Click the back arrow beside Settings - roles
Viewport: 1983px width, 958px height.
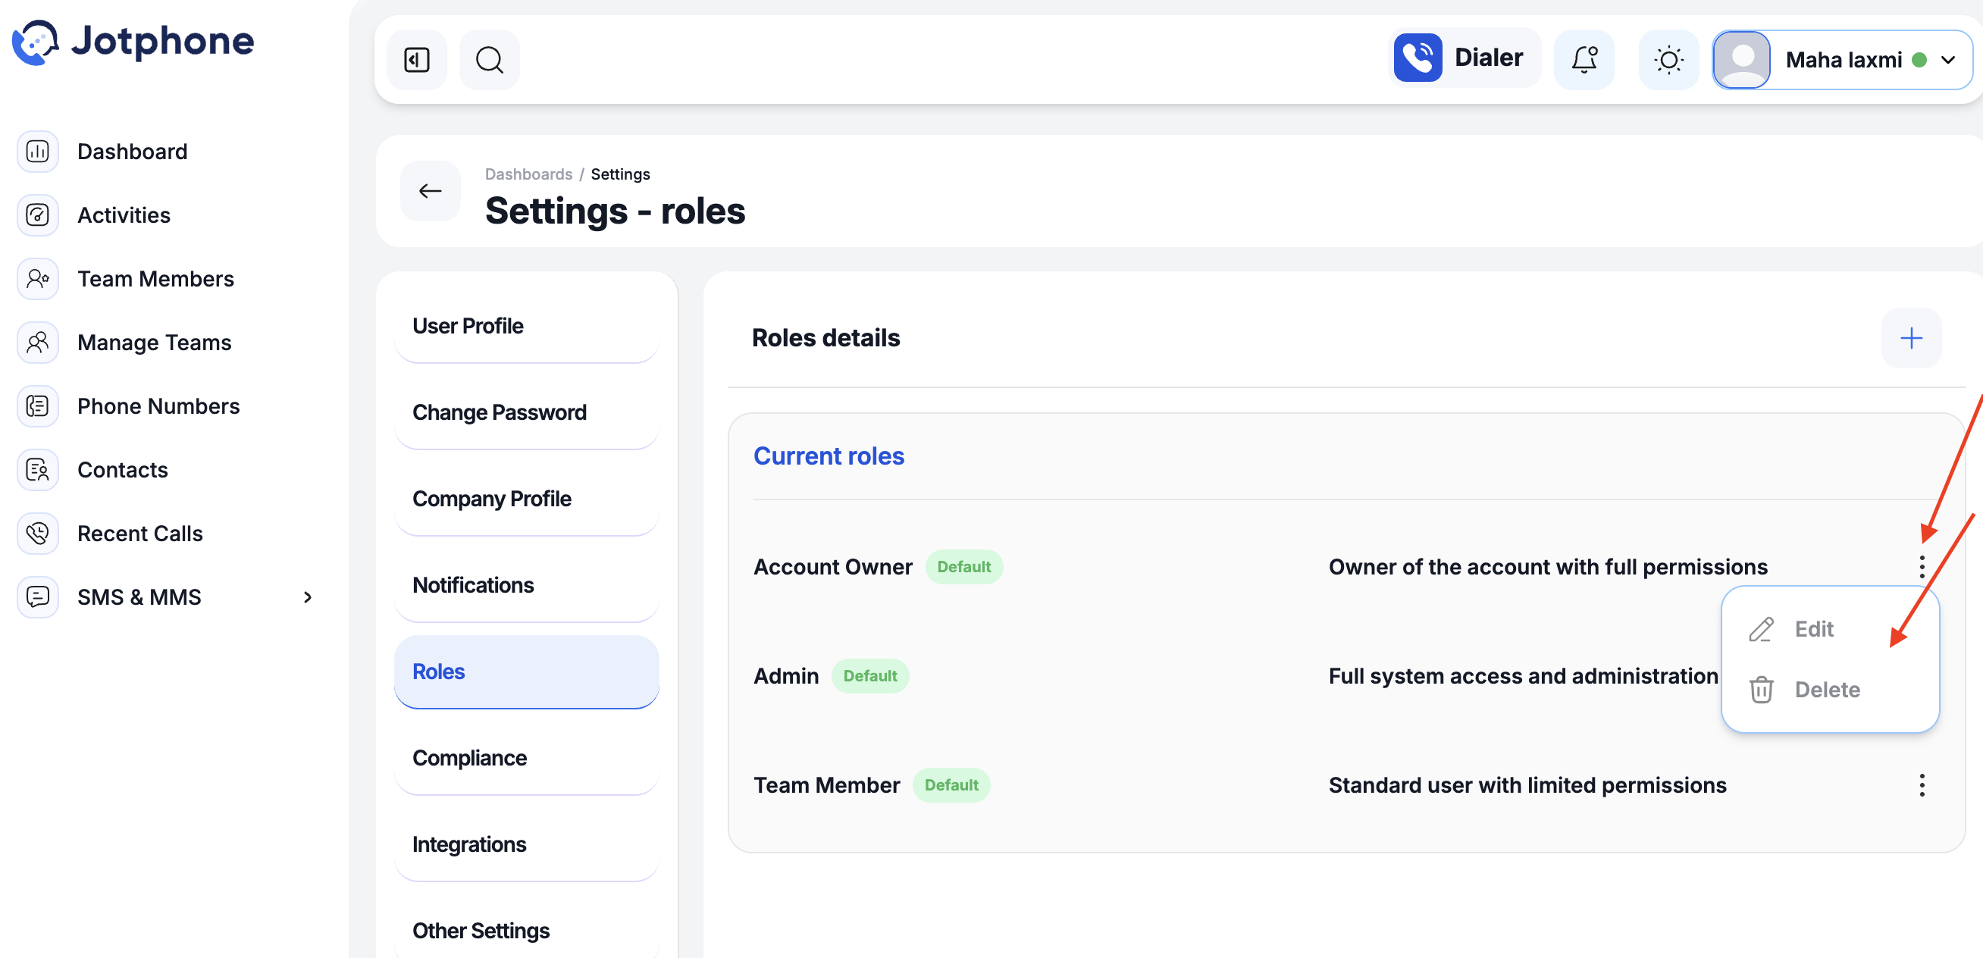[x=431, y=191]
